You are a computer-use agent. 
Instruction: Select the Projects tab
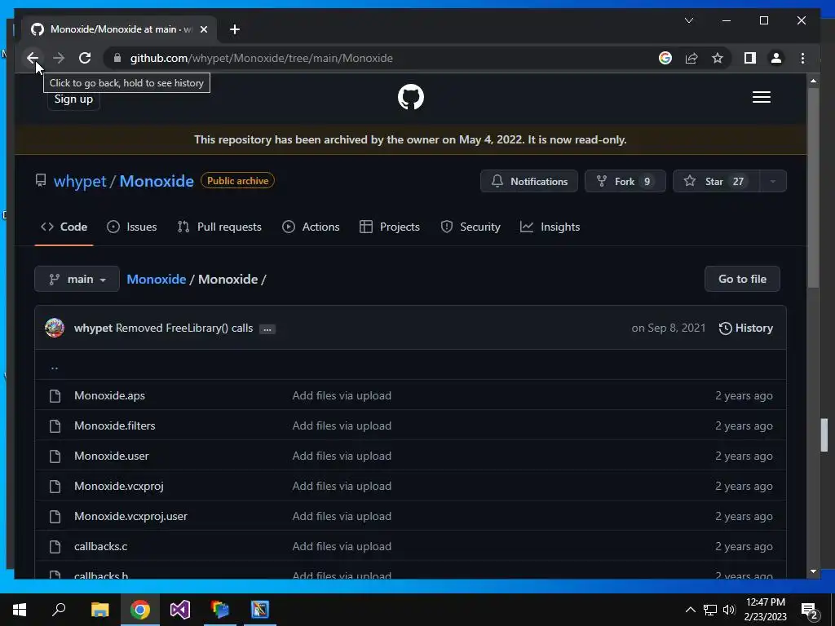pos(390,227)
